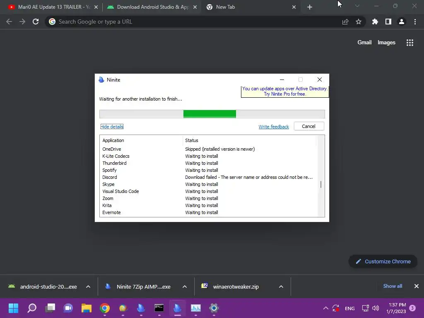Select the Discord row in the list
The height and width of the screenshot is (318, 424).
click(208, 177)
